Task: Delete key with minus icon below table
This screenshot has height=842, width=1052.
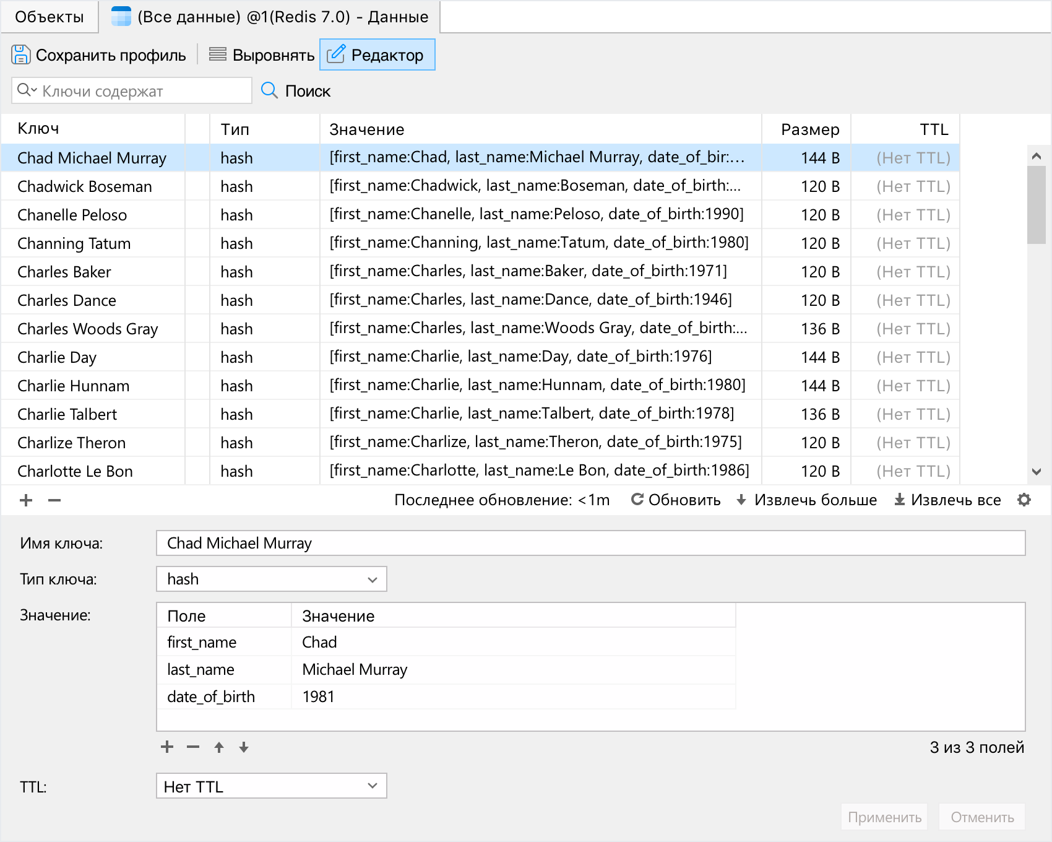Action: pyautogui.click(x=54, y=500)
